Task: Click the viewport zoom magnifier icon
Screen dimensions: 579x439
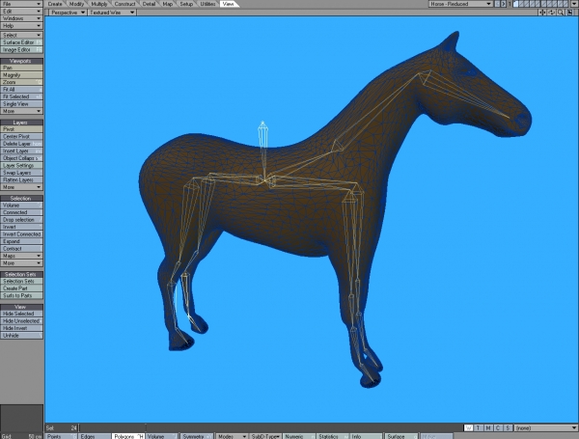Action: pyautogui.click(x=561, y=13)
